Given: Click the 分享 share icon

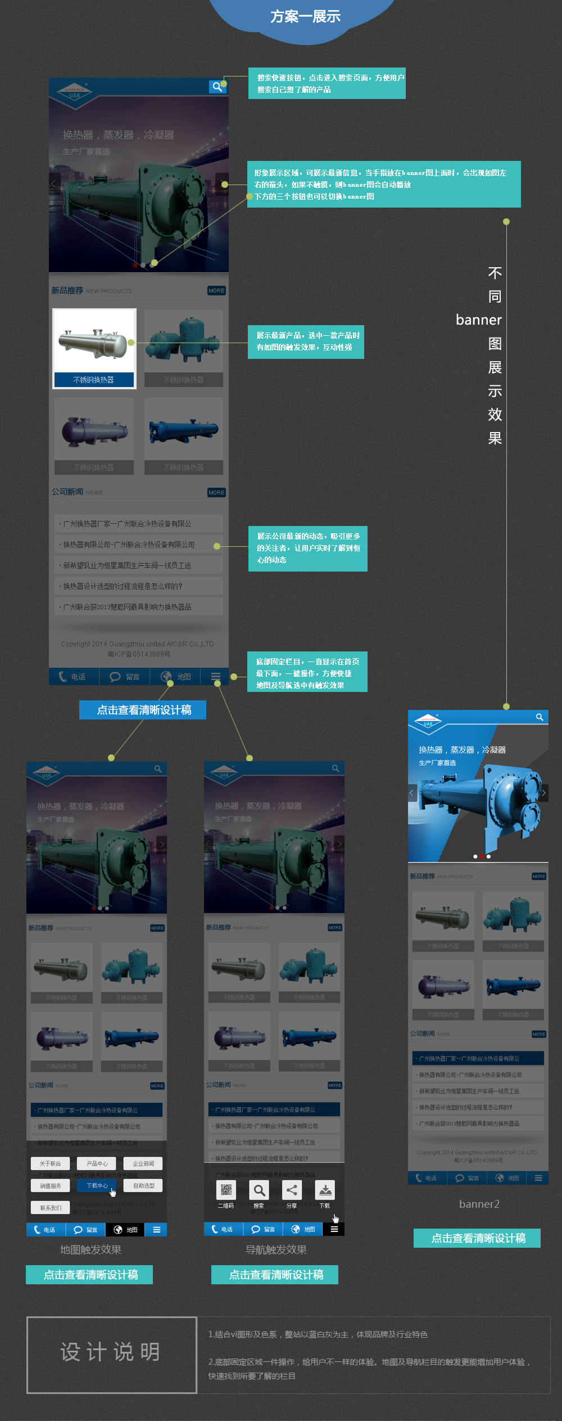Looking at the screenshot, I should [292, 1189].
